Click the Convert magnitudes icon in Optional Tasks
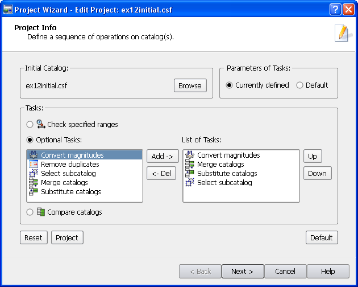This screenshot has height=287, width=358. coord(34,155)
